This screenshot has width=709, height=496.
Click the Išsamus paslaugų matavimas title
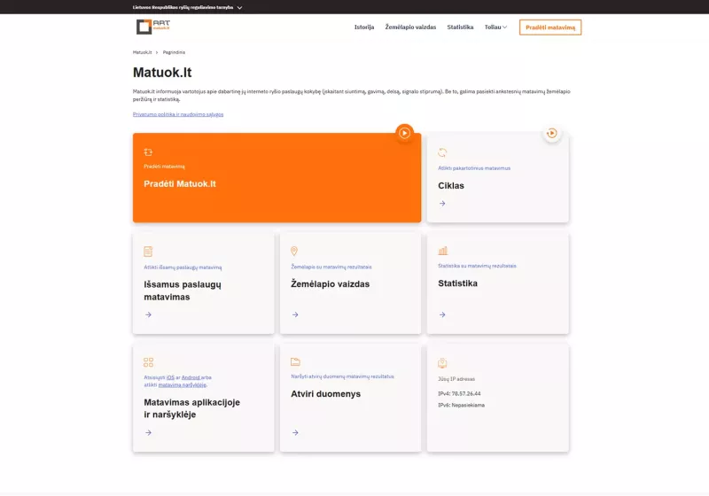183,291
